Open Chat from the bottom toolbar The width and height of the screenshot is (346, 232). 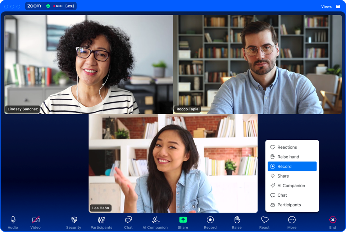pyautogui.click(x=128, y=220)
